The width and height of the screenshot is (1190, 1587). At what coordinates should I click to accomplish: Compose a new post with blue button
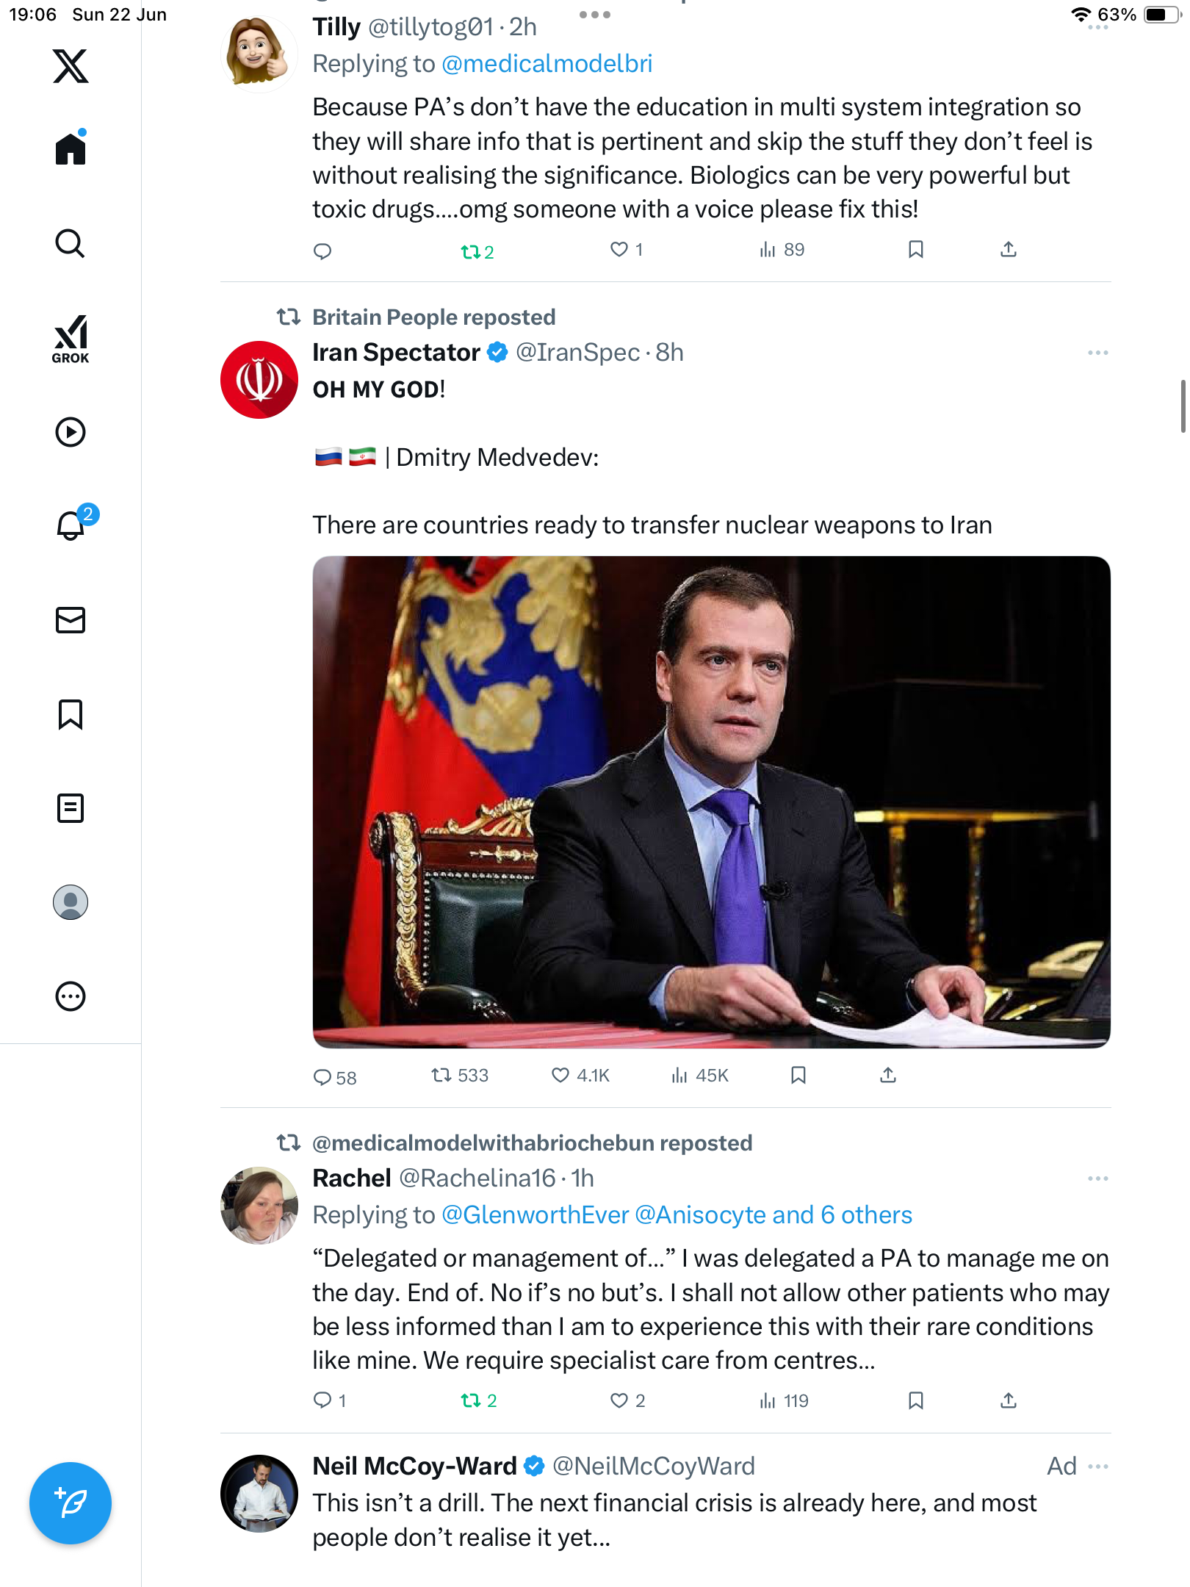[71, 1503]
